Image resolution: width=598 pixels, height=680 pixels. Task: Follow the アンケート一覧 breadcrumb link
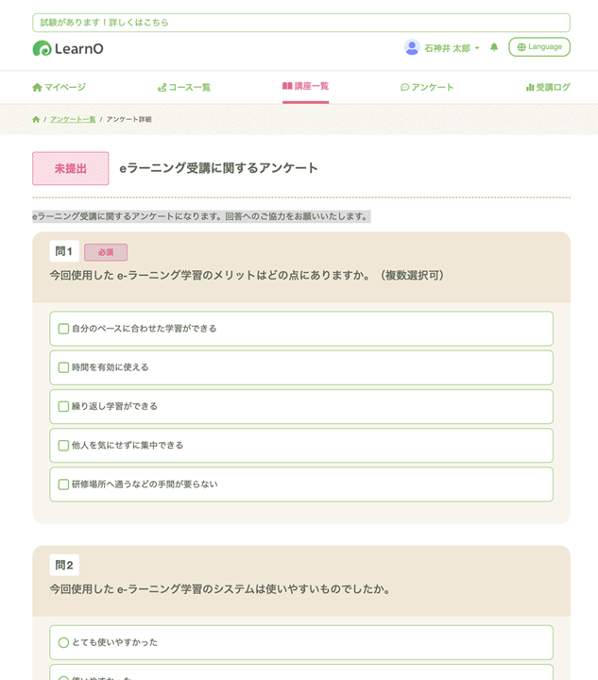coord(73,120)
